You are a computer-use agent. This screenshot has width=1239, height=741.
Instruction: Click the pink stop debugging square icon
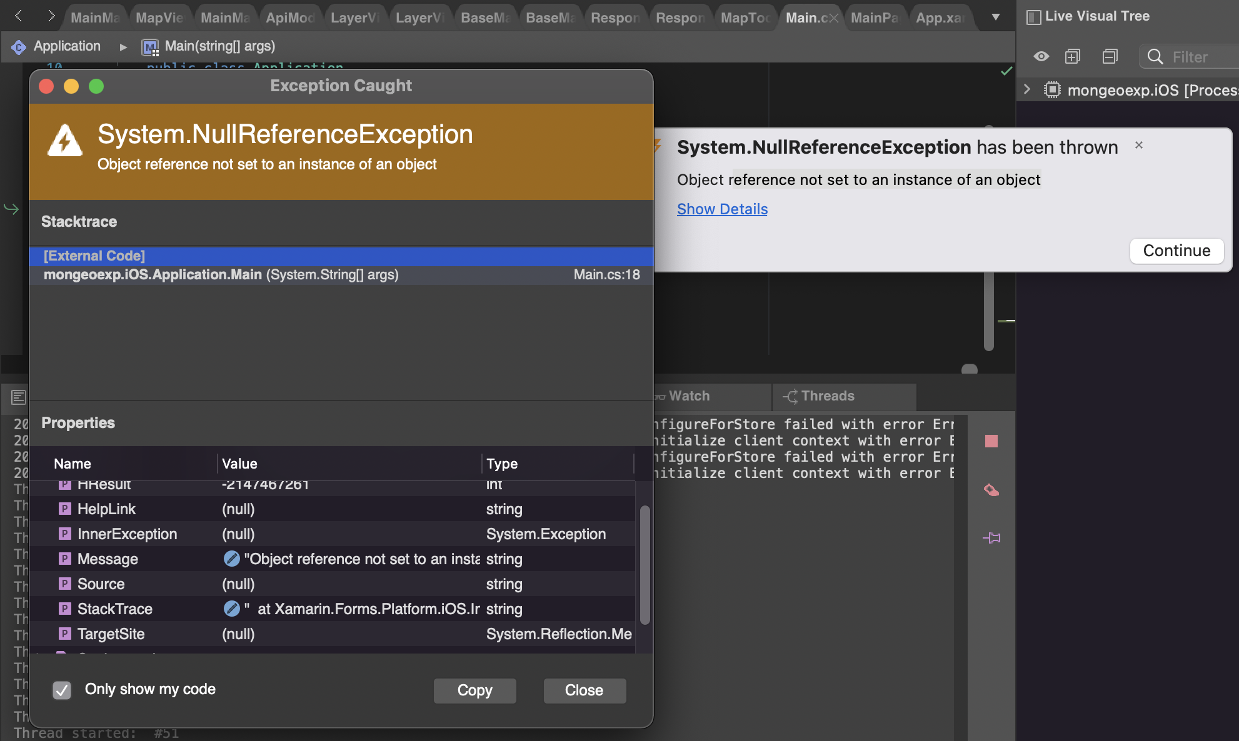click(992, 441)
